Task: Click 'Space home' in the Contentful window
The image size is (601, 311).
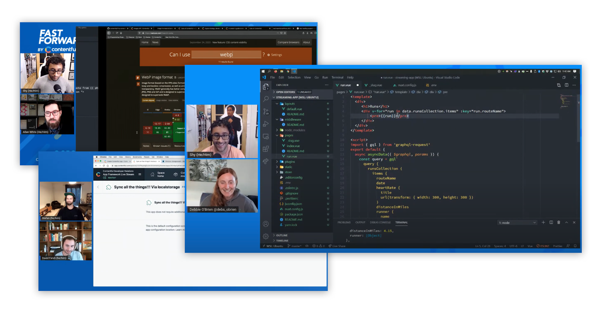Action: [x=158, y=174]
